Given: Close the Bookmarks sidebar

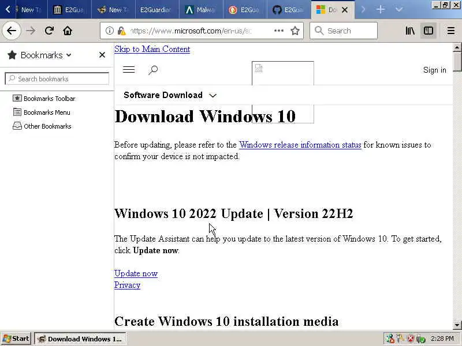Looking at the screenshot, I should pyautogui.click(x=102, y=55).
